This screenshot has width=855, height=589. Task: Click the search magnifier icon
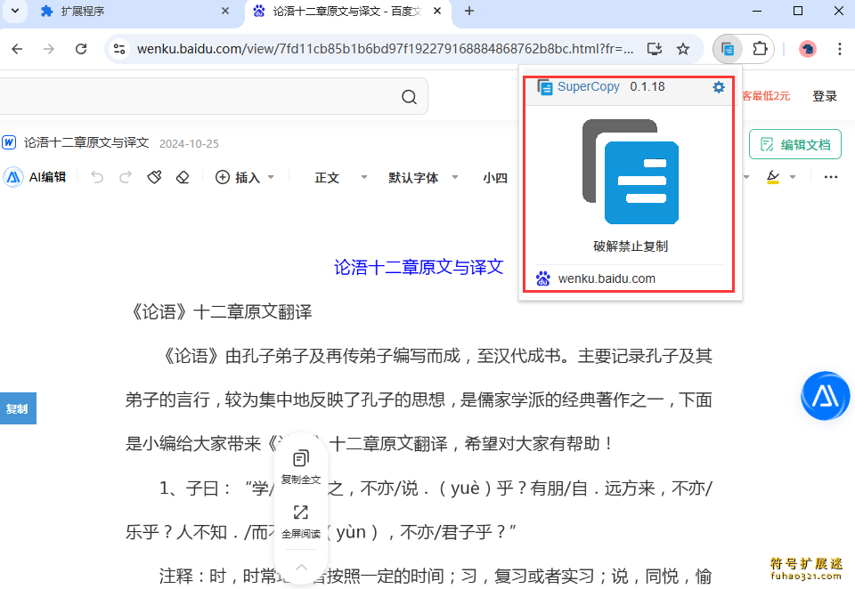[x=409, y=97]
